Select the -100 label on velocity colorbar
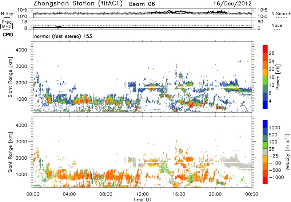Image resolution: width=291 pixels, height=202 pixels. (275, 163)
